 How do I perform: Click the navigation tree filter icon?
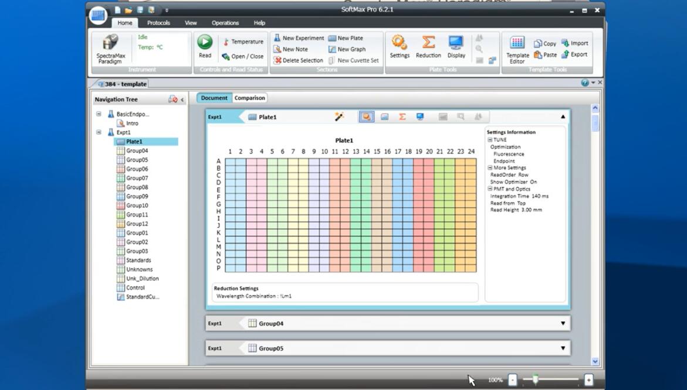click(172, 99)
